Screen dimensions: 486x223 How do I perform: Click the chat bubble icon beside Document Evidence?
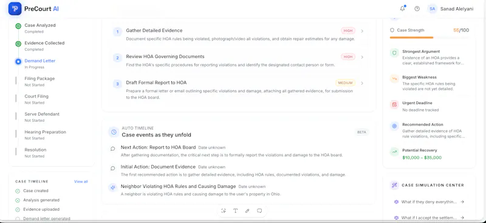[x=113, y=168]
